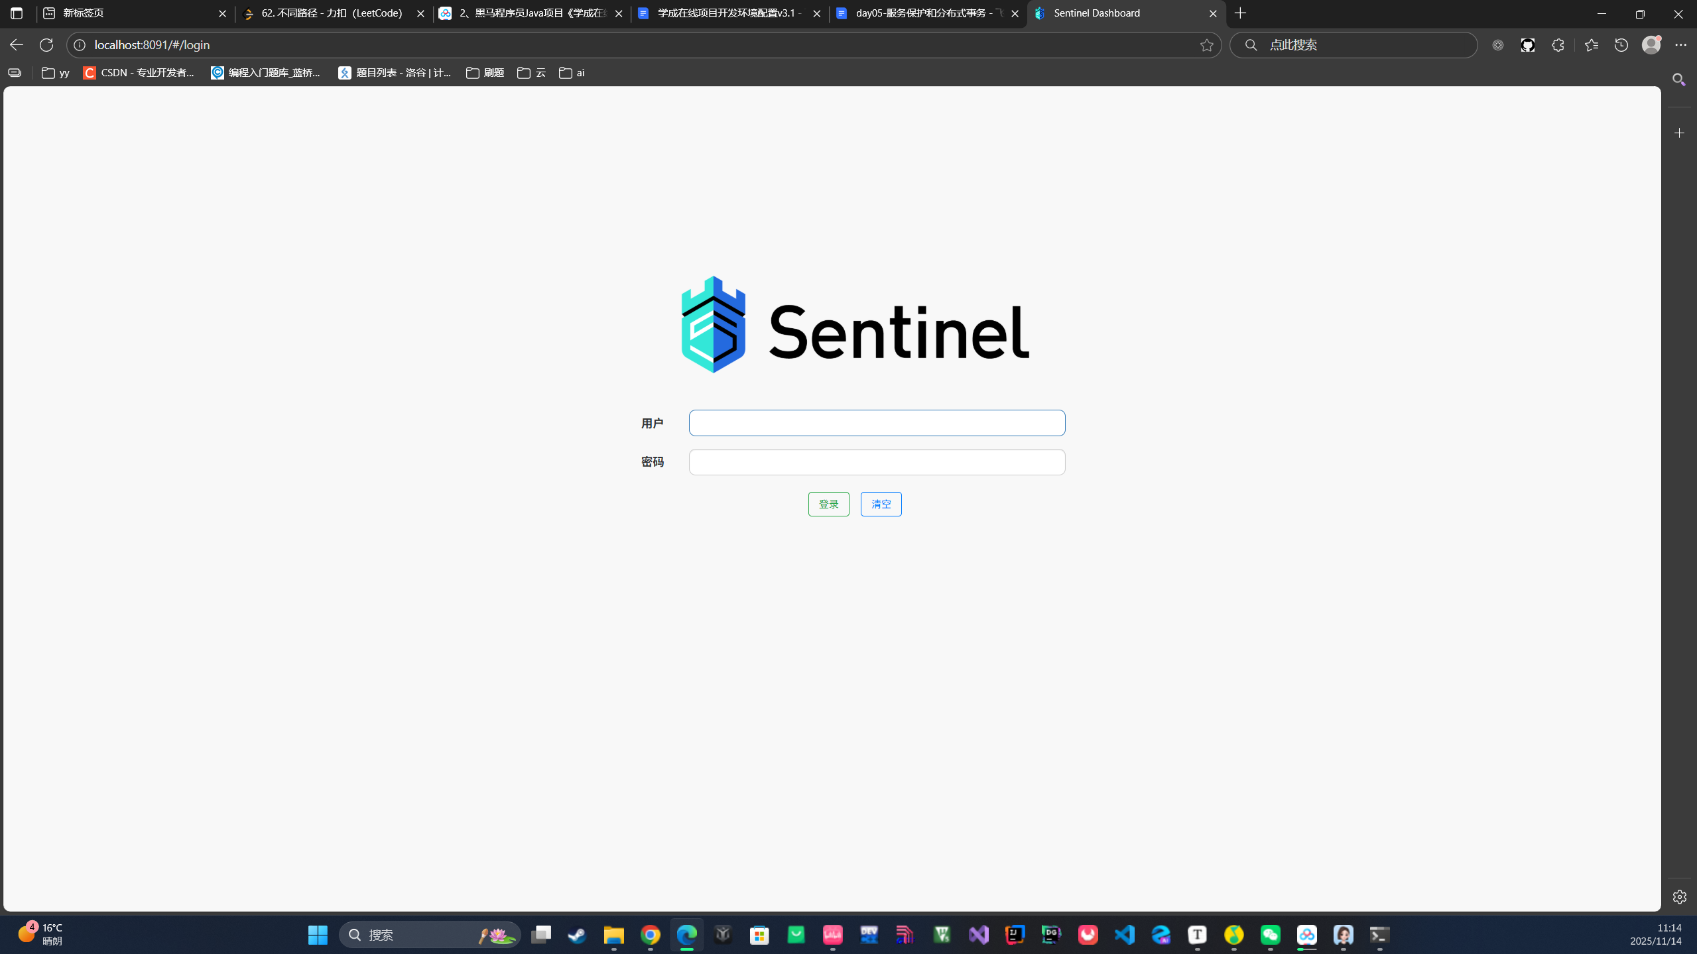Launch Steam from the taskbar
The image size is (1697, 954).
[x=576, y=935]
